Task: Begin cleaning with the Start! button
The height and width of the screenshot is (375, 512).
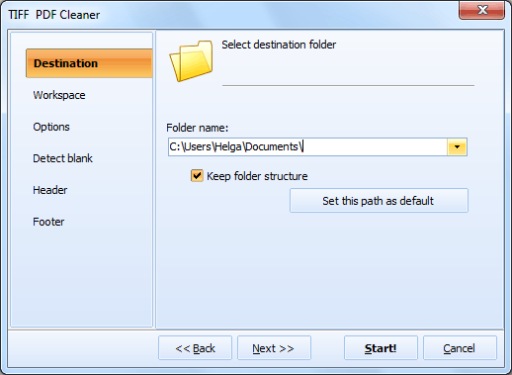Action: [381, 348]
